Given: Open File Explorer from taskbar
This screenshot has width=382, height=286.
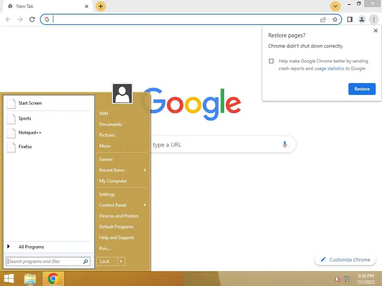Looking at the screenshot, I should (30, 279).
